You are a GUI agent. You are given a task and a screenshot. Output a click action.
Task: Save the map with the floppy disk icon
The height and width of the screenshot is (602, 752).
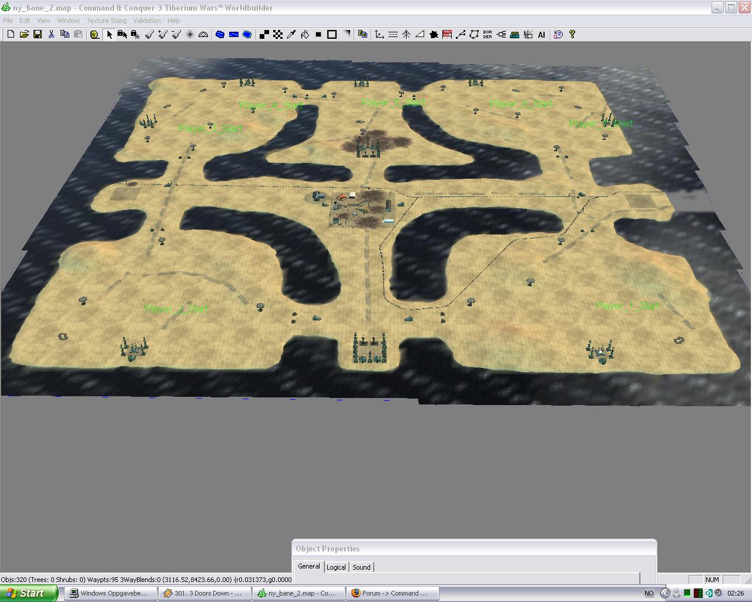coord(38,35)
